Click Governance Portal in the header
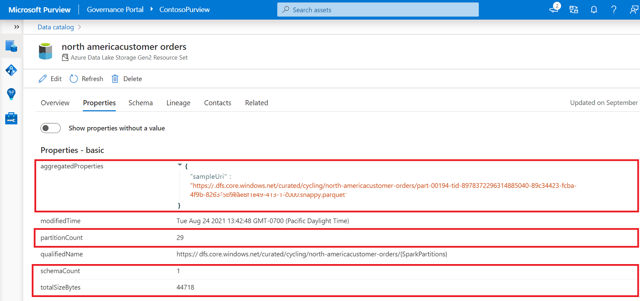 click(x=115, y=10)
